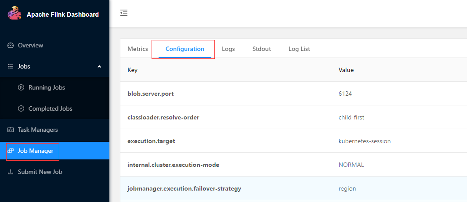Click the Job Manager build icon
This screenshot has height=202, width=467.
click(11, 151)
